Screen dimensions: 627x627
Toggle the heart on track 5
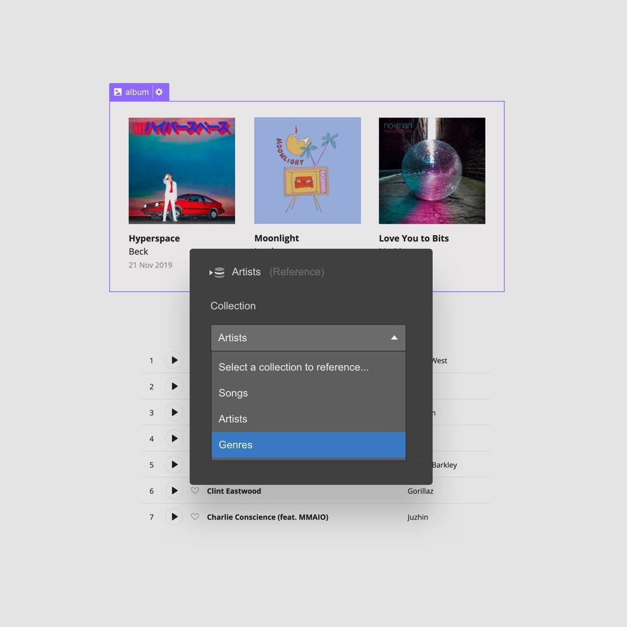point(195,464)
